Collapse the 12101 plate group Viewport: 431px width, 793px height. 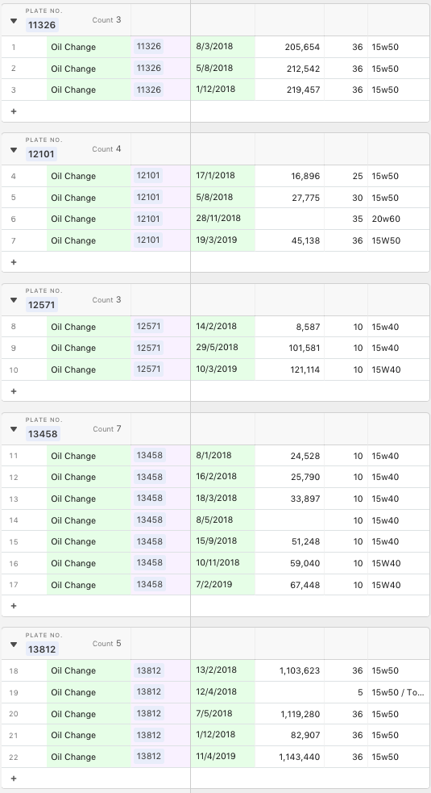(x=14, y=150)
